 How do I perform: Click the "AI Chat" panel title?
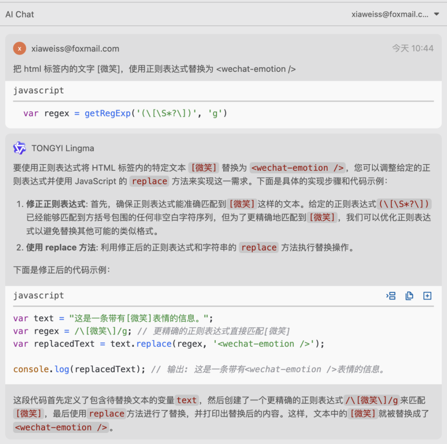coord(20,14)
